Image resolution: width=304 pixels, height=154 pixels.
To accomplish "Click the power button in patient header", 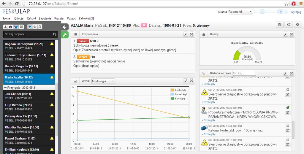I will coord(297,25).
